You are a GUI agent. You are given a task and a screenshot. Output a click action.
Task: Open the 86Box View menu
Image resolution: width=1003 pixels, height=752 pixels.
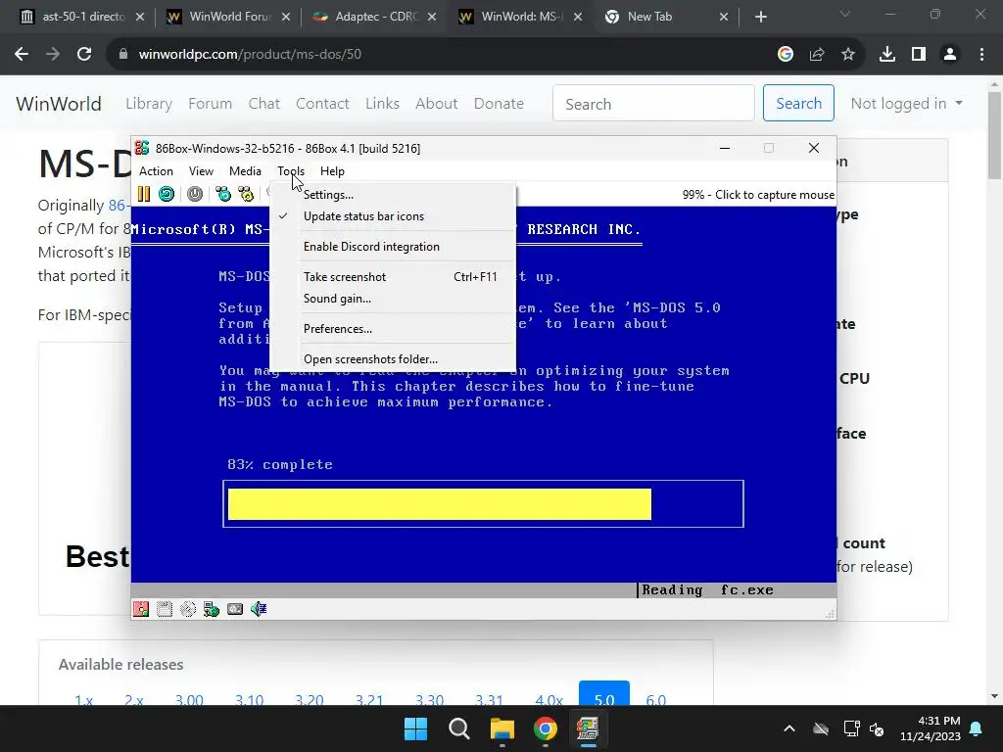tap(201, 171)
